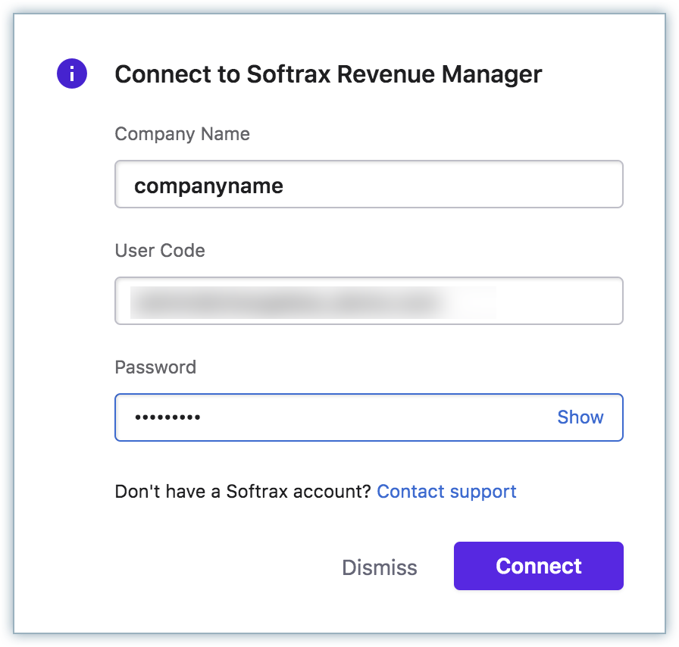The image size is (679, 647).
Task: Click the purple info icon
Action: point(72,73)
